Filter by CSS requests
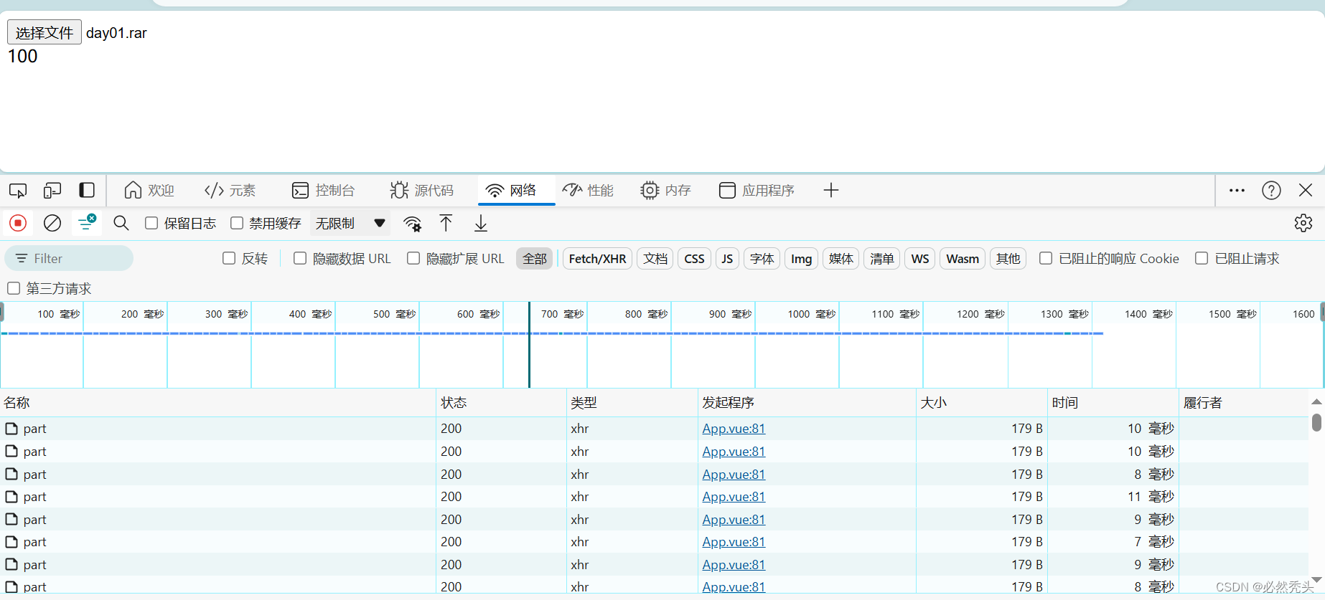Viewport: 1325px width, 600px height. [694, 258]
